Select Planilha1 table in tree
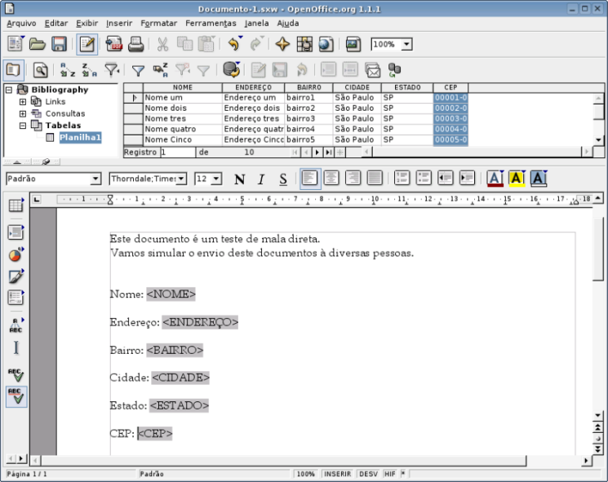Image resolution: width=608 pixels, height=482 pixels. 80,138
